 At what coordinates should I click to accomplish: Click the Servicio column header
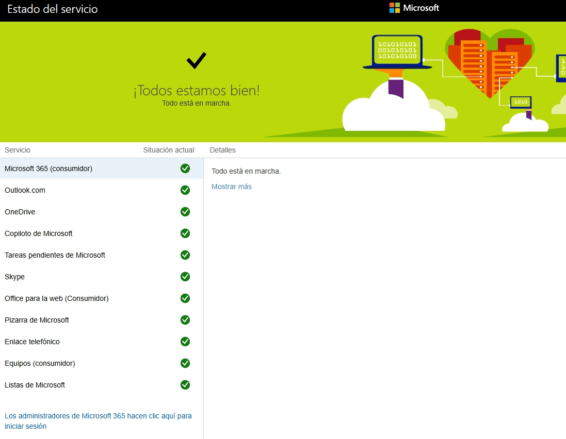pos(18,150)
